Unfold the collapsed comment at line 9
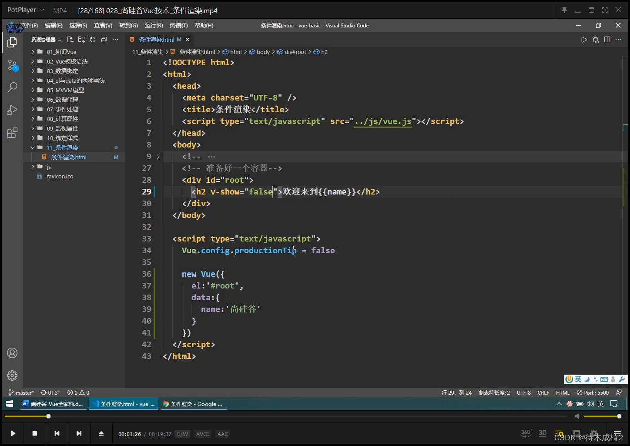 click(x=158, y=156)
